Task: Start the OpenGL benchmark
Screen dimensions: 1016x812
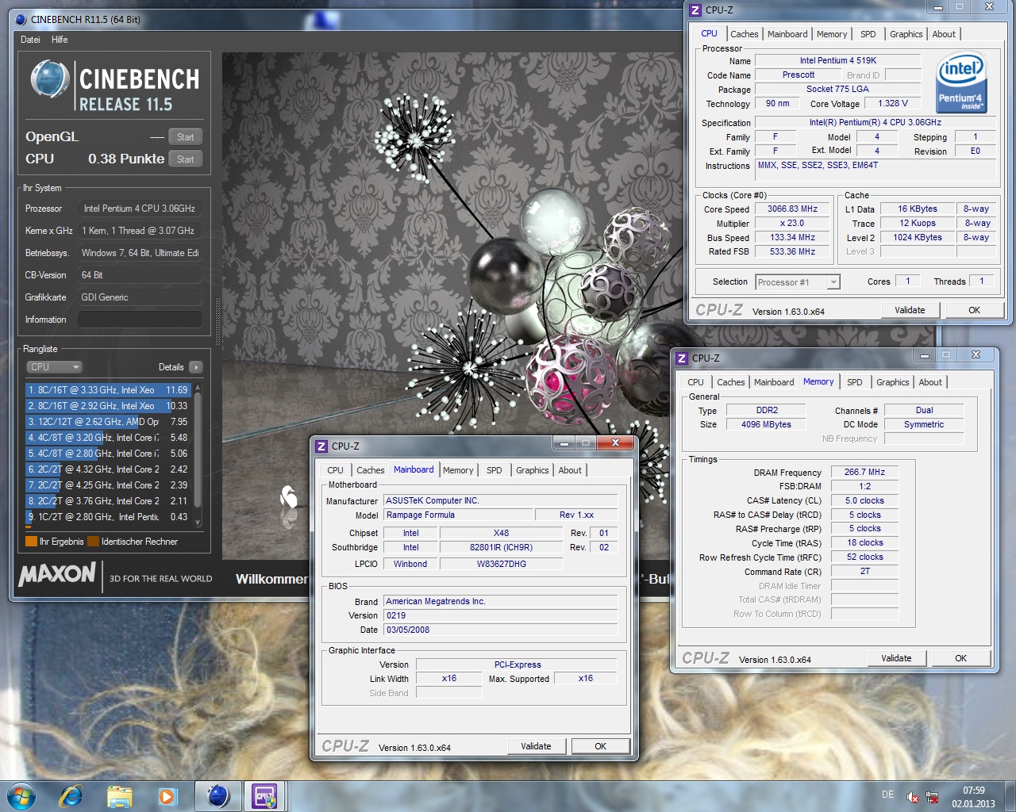Action: coord(186,137)
